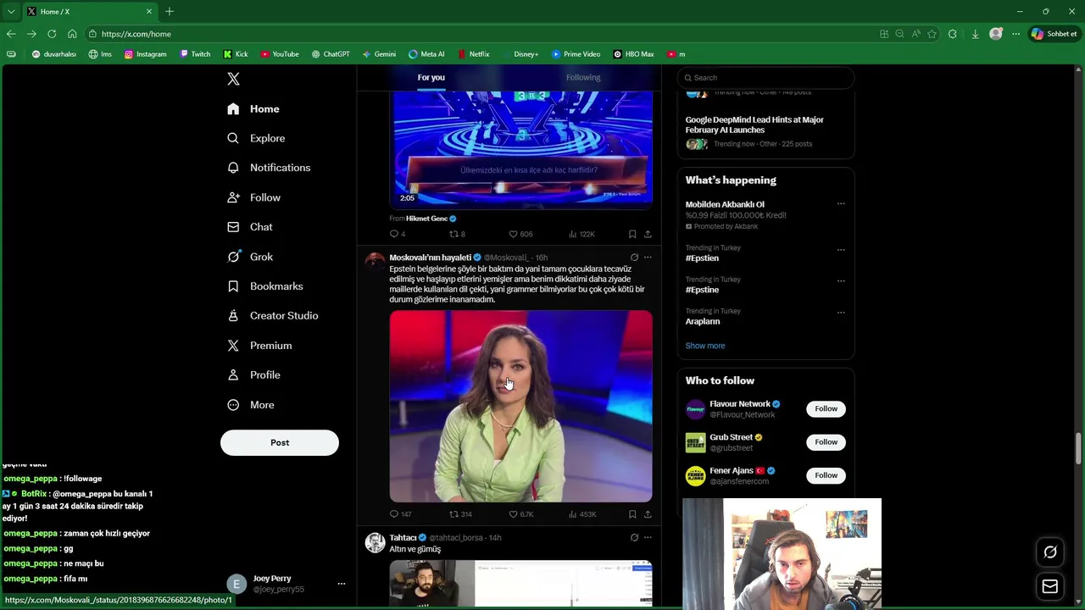Open options for Mobilden Akbanklı Ol promotion
The image size is (1085, 610).
click(x=841, y=204)
